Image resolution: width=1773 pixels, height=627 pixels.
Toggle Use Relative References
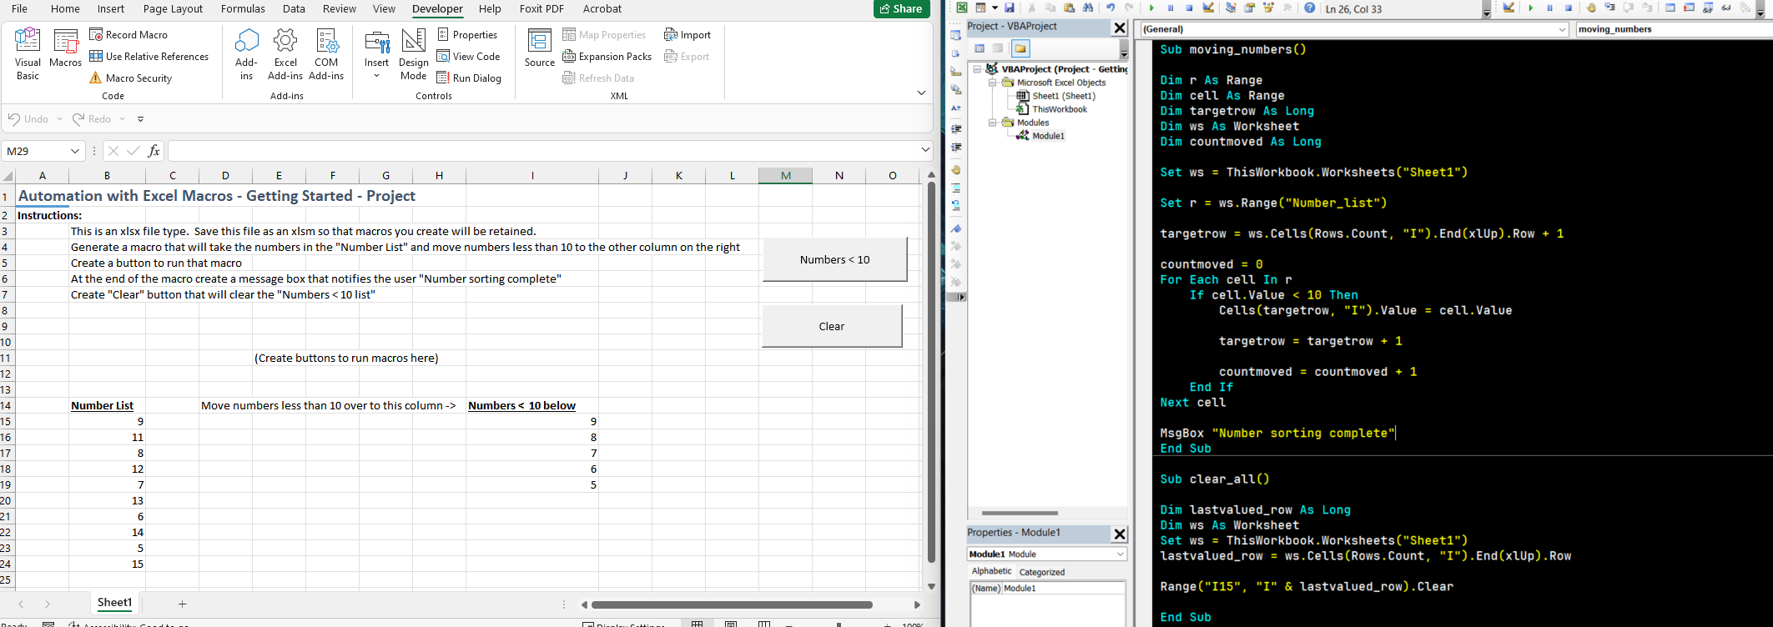[x=149, y=56]
